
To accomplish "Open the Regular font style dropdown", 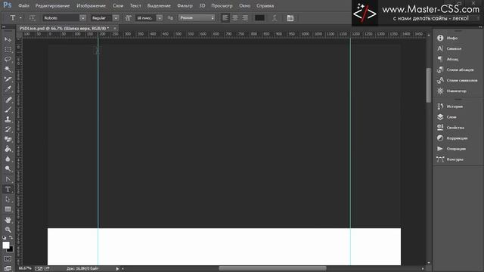I will point(116,18).
